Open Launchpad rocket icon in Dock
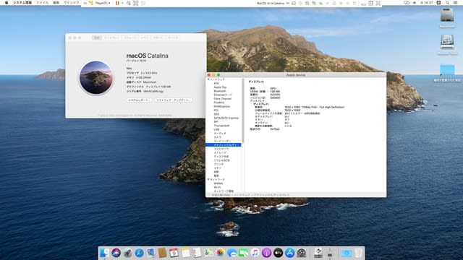Image resolution: width=463 pixels, height=260 pixels. coord(127,253)
